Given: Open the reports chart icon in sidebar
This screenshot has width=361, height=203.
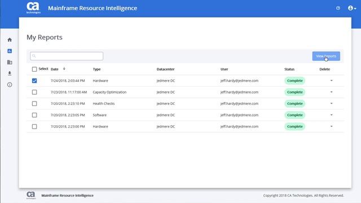Looking at the screenshot, I should 10,51.
